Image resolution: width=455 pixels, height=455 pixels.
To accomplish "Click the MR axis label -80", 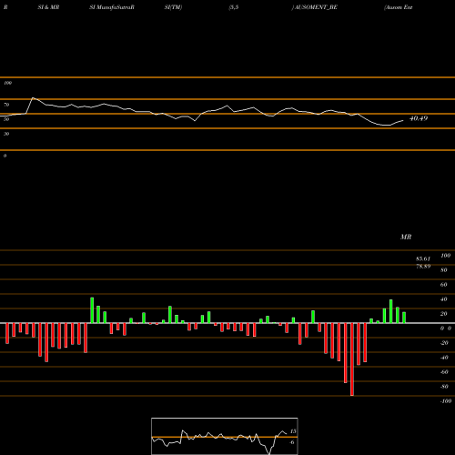I will click(x=444, y=387).
